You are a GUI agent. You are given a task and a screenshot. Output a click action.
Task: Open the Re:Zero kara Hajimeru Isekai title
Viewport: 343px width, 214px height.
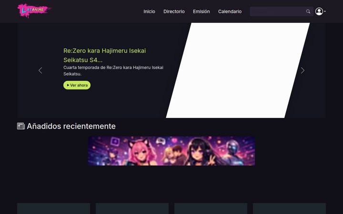pyautogui.click(x=104, y=55)
